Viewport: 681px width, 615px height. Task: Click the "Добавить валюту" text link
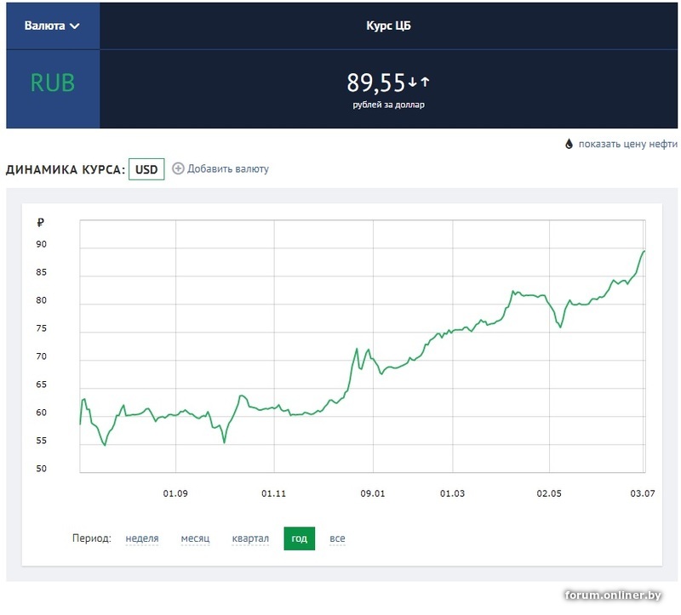(227, 168)
